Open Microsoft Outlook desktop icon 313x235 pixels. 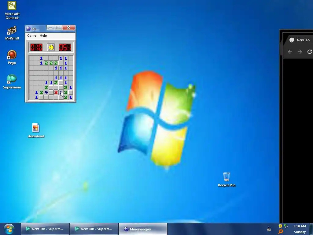point(12,10)
